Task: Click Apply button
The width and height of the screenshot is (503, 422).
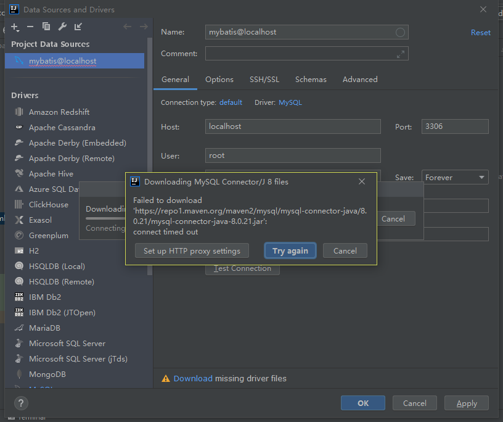Action: pos(467,403)
